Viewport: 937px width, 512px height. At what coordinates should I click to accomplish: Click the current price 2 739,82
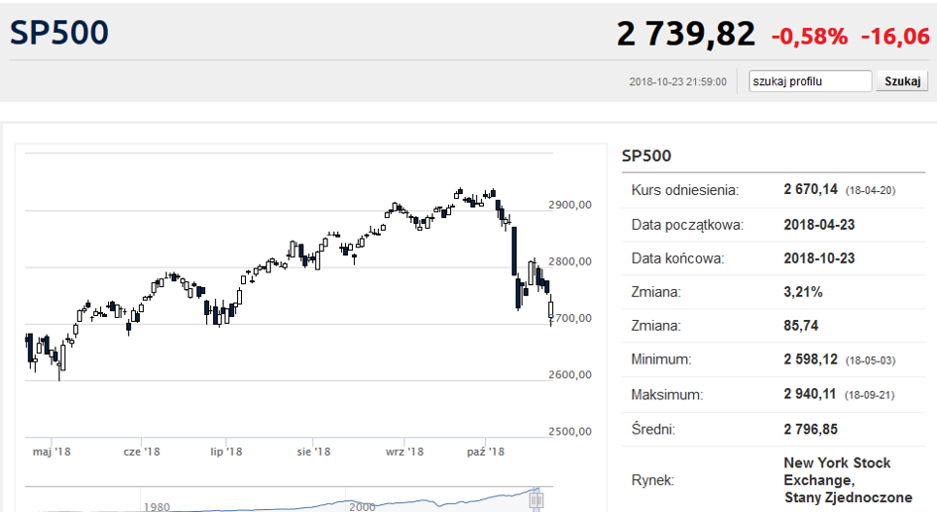point(686,34)
